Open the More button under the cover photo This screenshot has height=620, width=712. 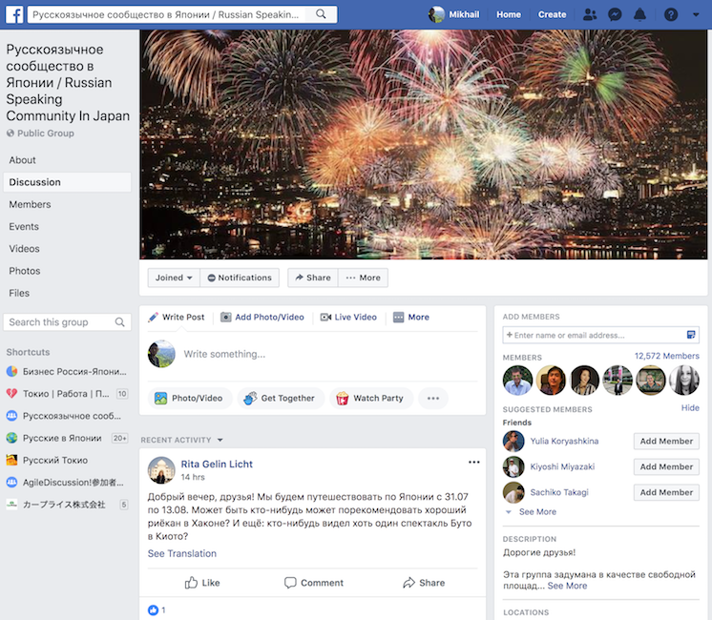pos(364,278)
